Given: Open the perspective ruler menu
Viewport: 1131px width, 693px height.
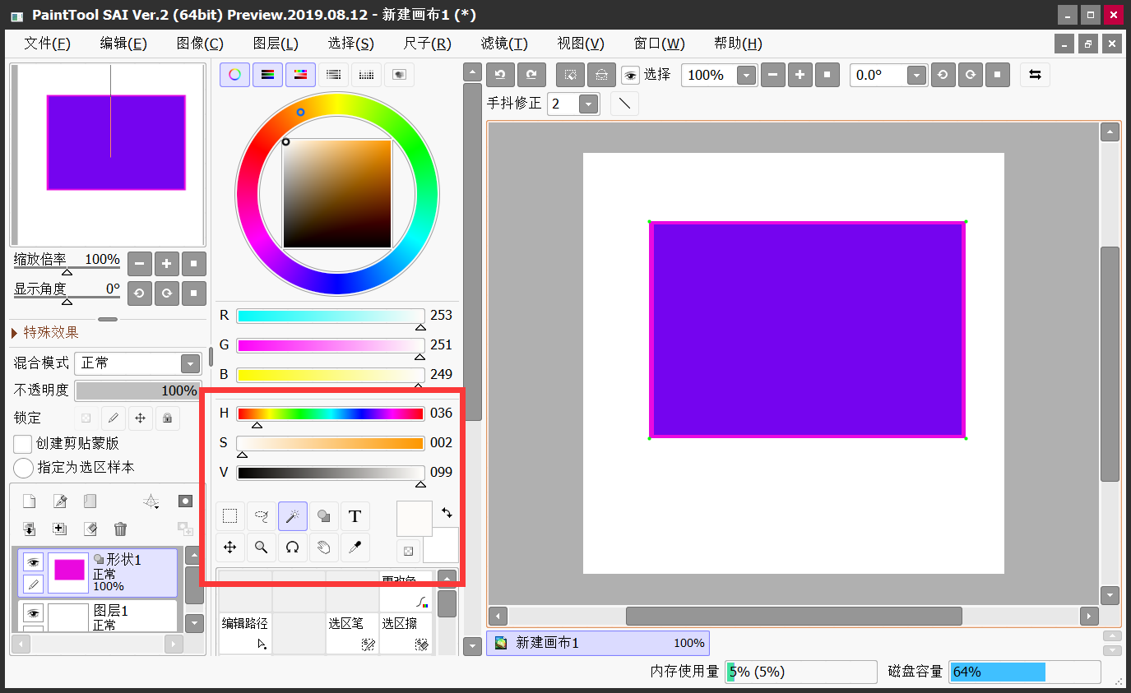Looking at the screenshot, I should click(151, 501).
